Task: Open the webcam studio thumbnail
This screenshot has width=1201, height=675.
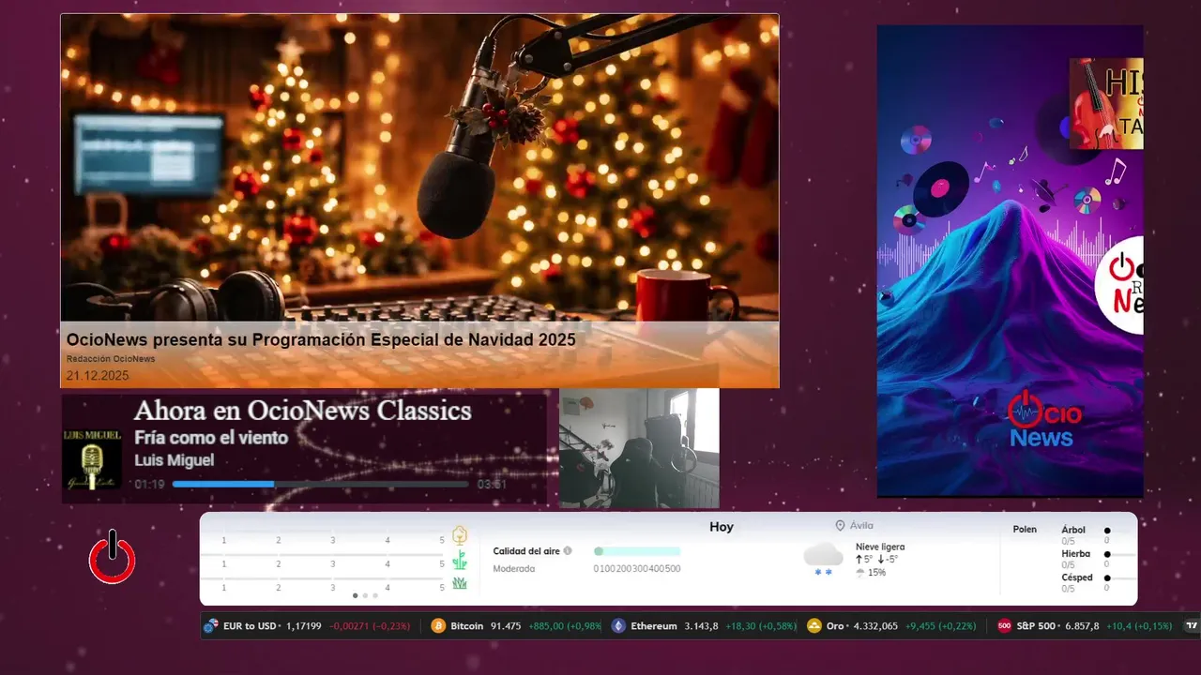Action: pyautogui.click(x=639, y=448)
